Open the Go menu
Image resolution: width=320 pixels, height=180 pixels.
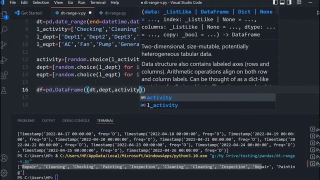click(x=70, y=2)
